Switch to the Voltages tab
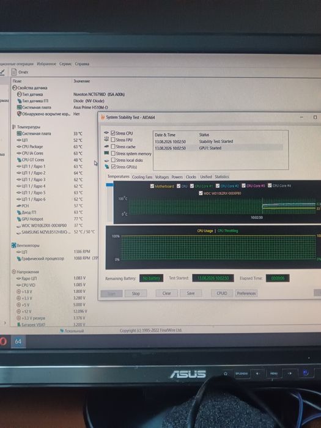321x428 pixels. (162, 177)
